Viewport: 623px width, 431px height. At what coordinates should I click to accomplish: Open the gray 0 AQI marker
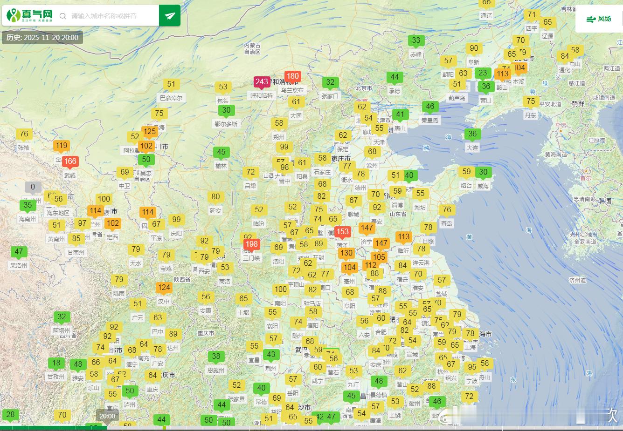click(33, 187)
